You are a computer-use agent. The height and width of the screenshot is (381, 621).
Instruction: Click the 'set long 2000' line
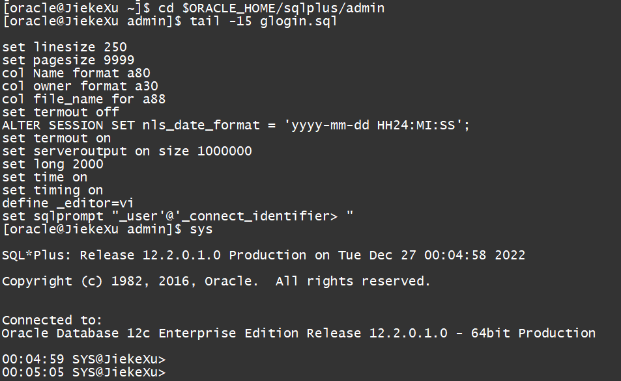tap(53, 164)
